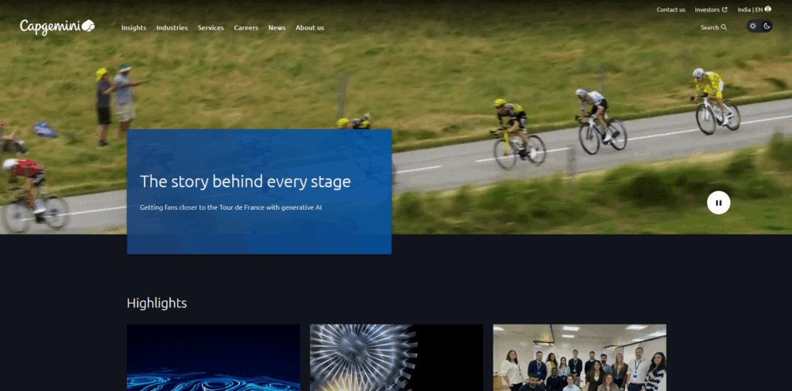Click the Capgemini logo
Viewport: 792px width, 391px height.
(x=57, y=27)
